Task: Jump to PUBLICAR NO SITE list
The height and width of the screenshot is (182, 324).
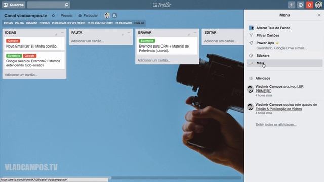Action: coord(100,23)
